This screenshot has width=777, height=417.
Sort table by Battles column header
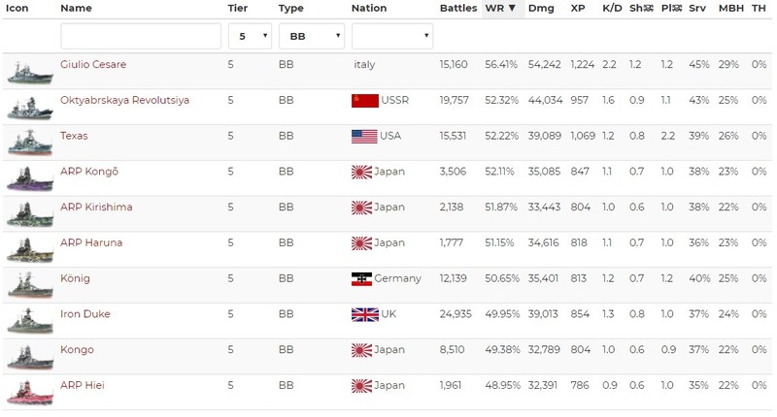[458, 8]
